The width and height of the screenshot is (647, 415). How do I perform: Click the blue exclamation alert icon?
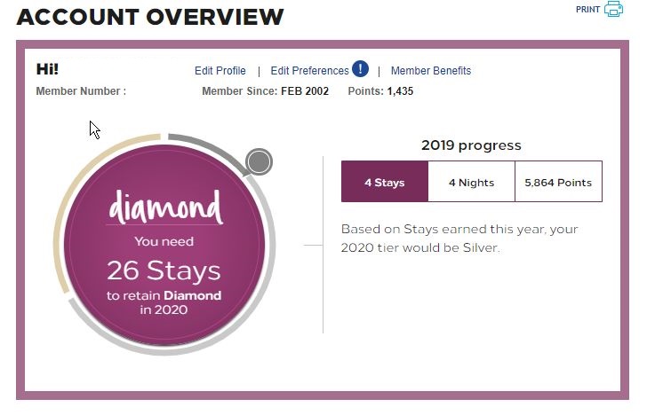(x=360, y=69)
